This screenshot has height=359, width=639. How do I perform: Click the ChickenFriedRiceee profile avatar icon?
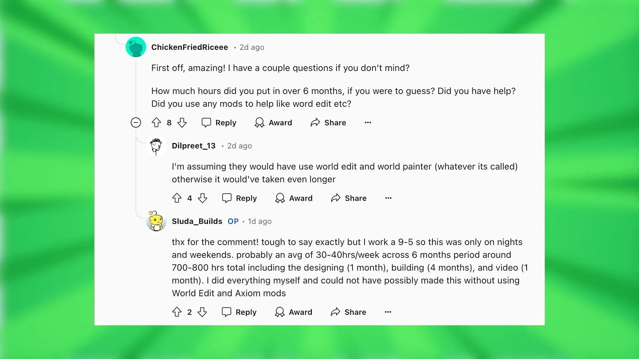click(135, 47)
